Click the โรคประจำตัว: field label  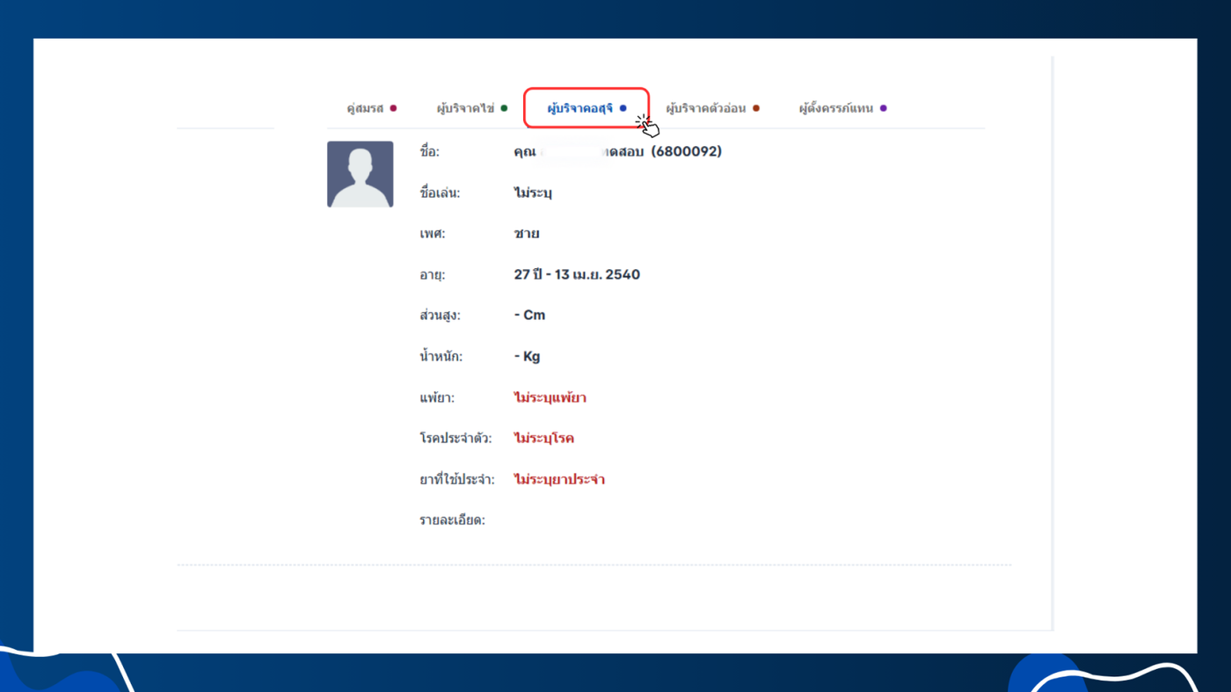point(455,438)
